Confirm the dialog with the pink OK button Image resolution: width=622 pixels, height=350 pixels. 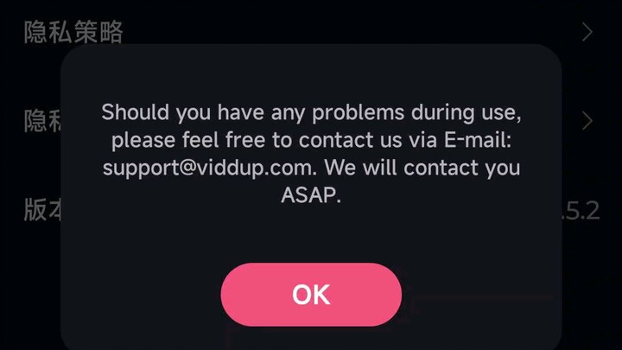(311, 295)
